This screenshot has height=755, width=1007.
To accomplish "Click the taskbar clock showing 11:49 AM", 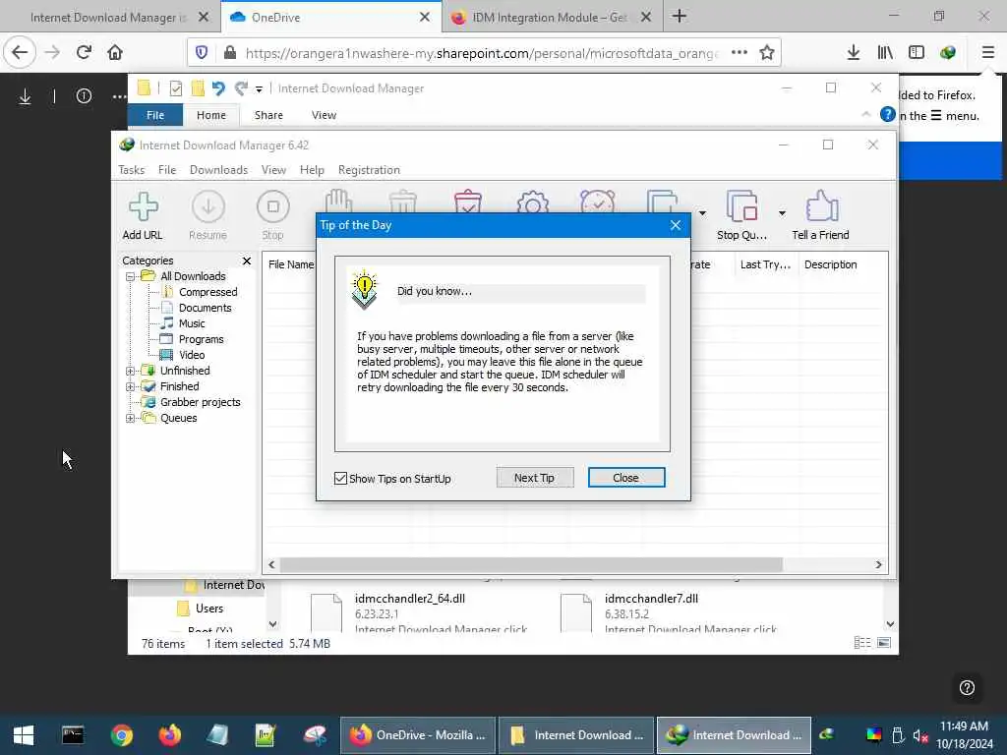I will pos(965,726).
